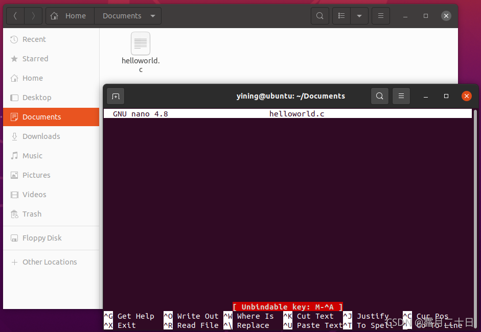This screenshot has height=332, width=481.
Task: Open Starred in the sidebar
Action: point(51,59)
